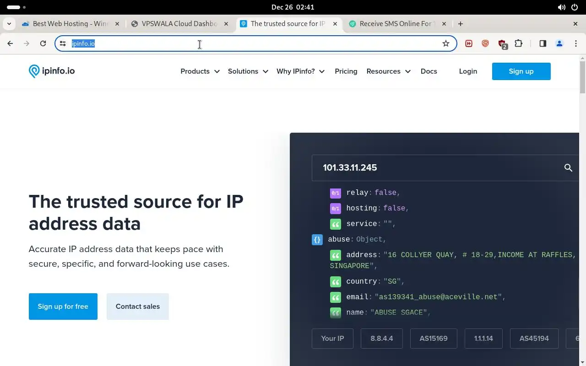Viewport: 586px width, 366px height.
Task: Open the Pricing page link
Action: 346,71
